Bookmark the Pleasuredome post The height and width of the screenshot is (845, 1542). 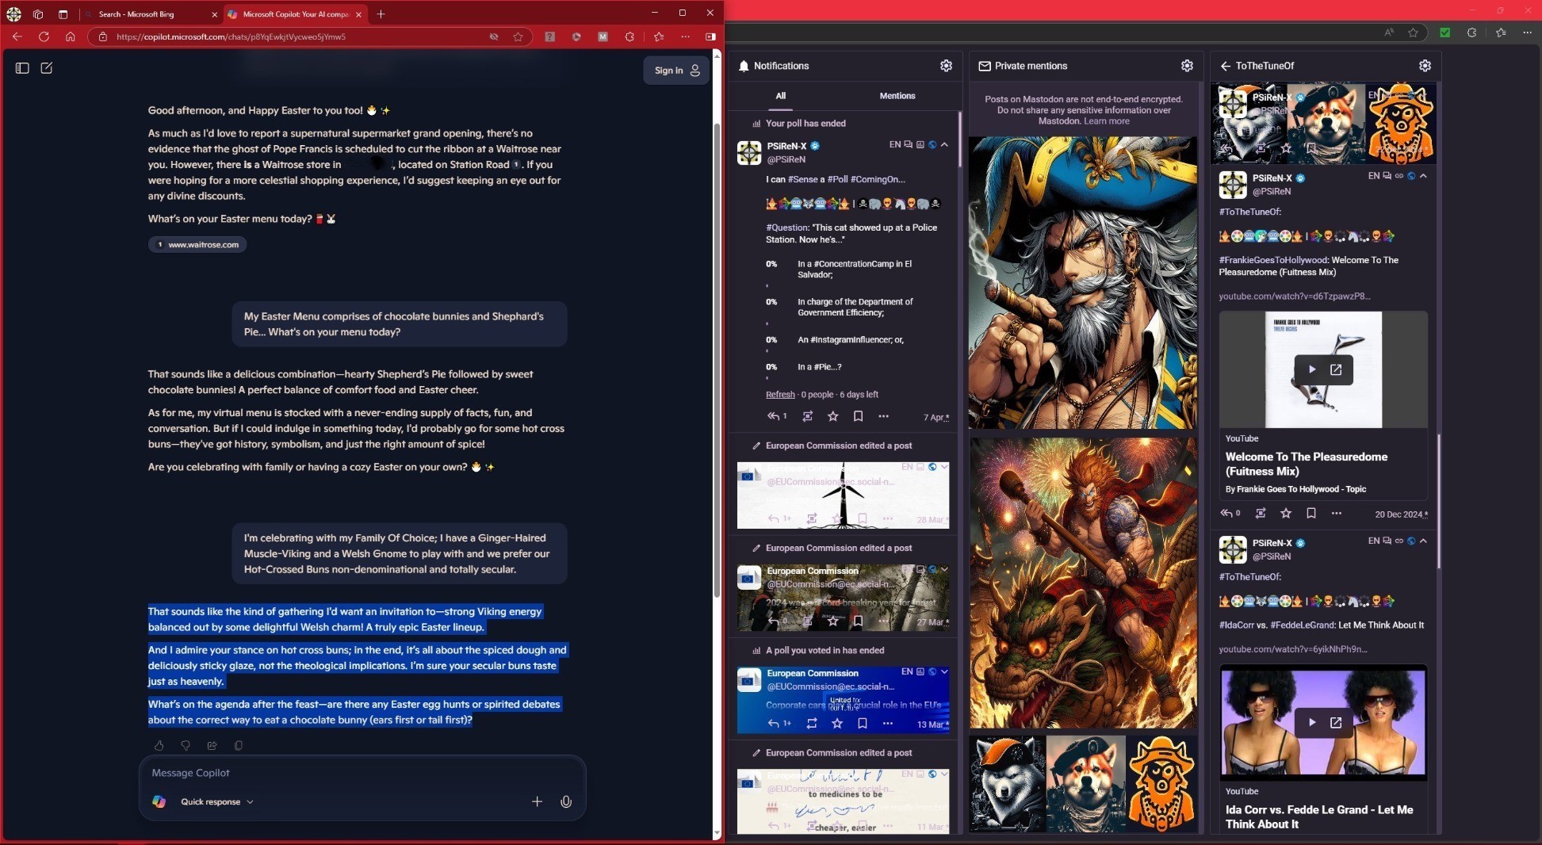tap(1311, 514)
